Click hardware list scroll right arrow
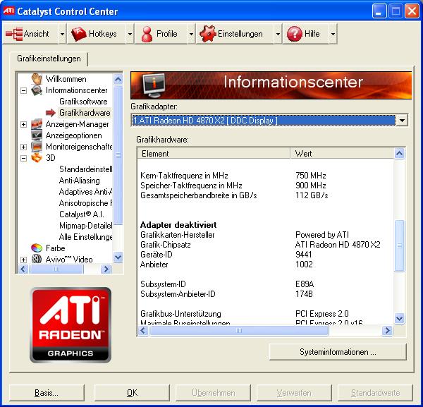 [387, 330]
